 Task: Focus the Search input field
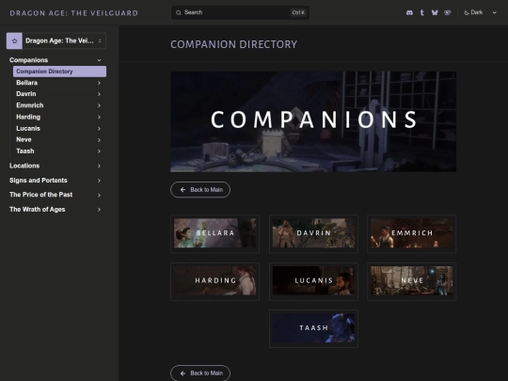click(x=240, y=12)
